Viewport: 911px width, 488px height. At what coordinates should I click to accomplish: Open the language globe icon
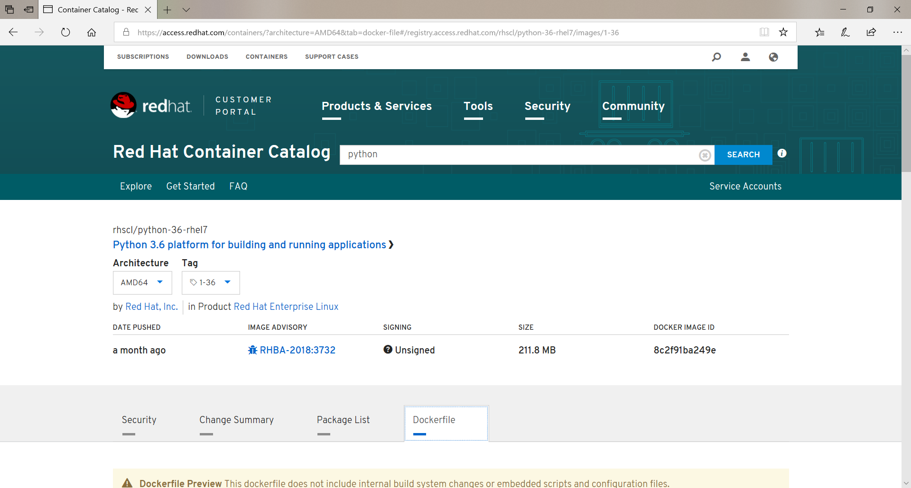(x=773, y=57)
